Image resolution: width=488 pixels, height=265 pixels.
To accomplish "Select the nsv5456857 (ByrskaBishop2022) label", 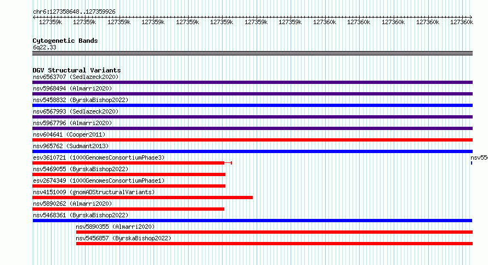I will tap(123, 238).
